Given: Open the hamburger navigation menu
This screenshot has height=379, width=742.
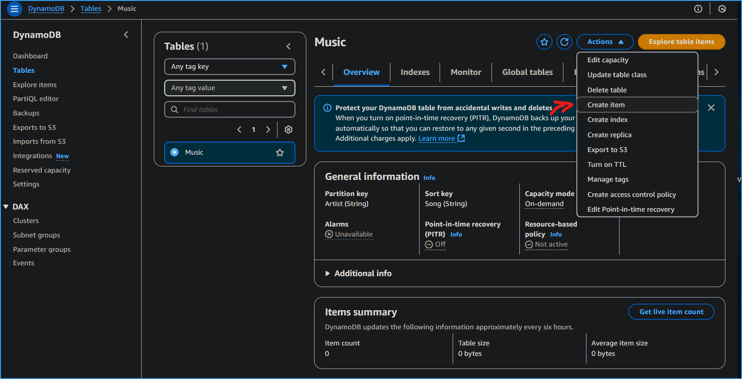Looking at the screenshot, I should pos(14,9).
